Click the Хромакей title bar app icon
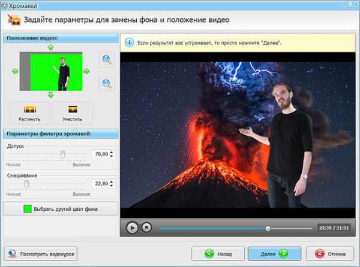The width and height of the screenshot is (360, 267). click(4, 5)
